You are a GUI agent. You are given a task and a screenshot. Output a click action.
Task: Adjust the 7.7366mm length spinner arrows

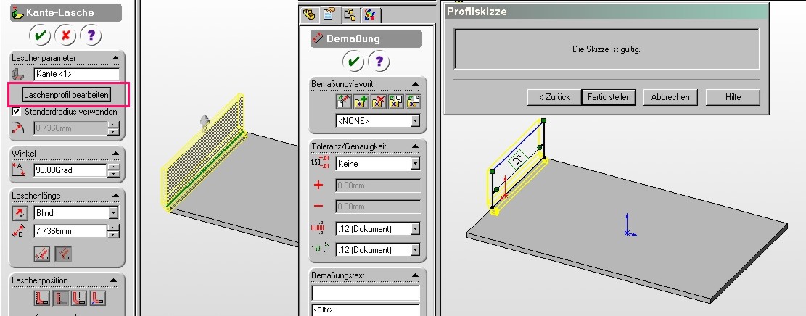point(114,231)
